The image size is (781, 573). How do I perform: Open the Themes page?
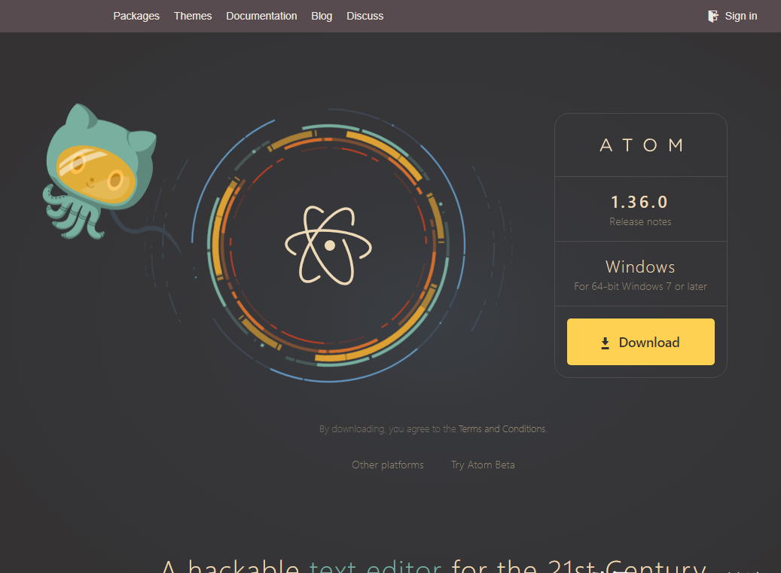pos(192,16)
